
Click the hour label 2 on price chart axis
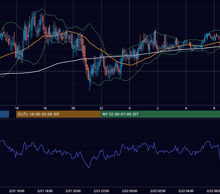coord(158,108)
